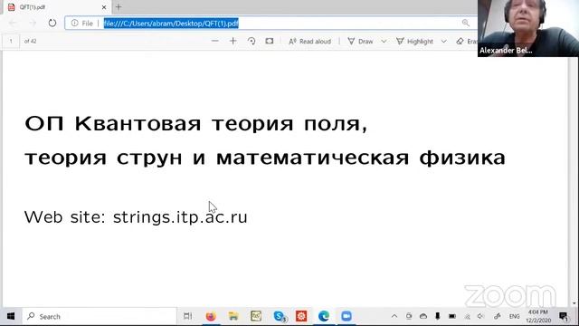Viewport: 579px width, 326px height.
Task: Click the microphone tray icon
Action: 438,316
